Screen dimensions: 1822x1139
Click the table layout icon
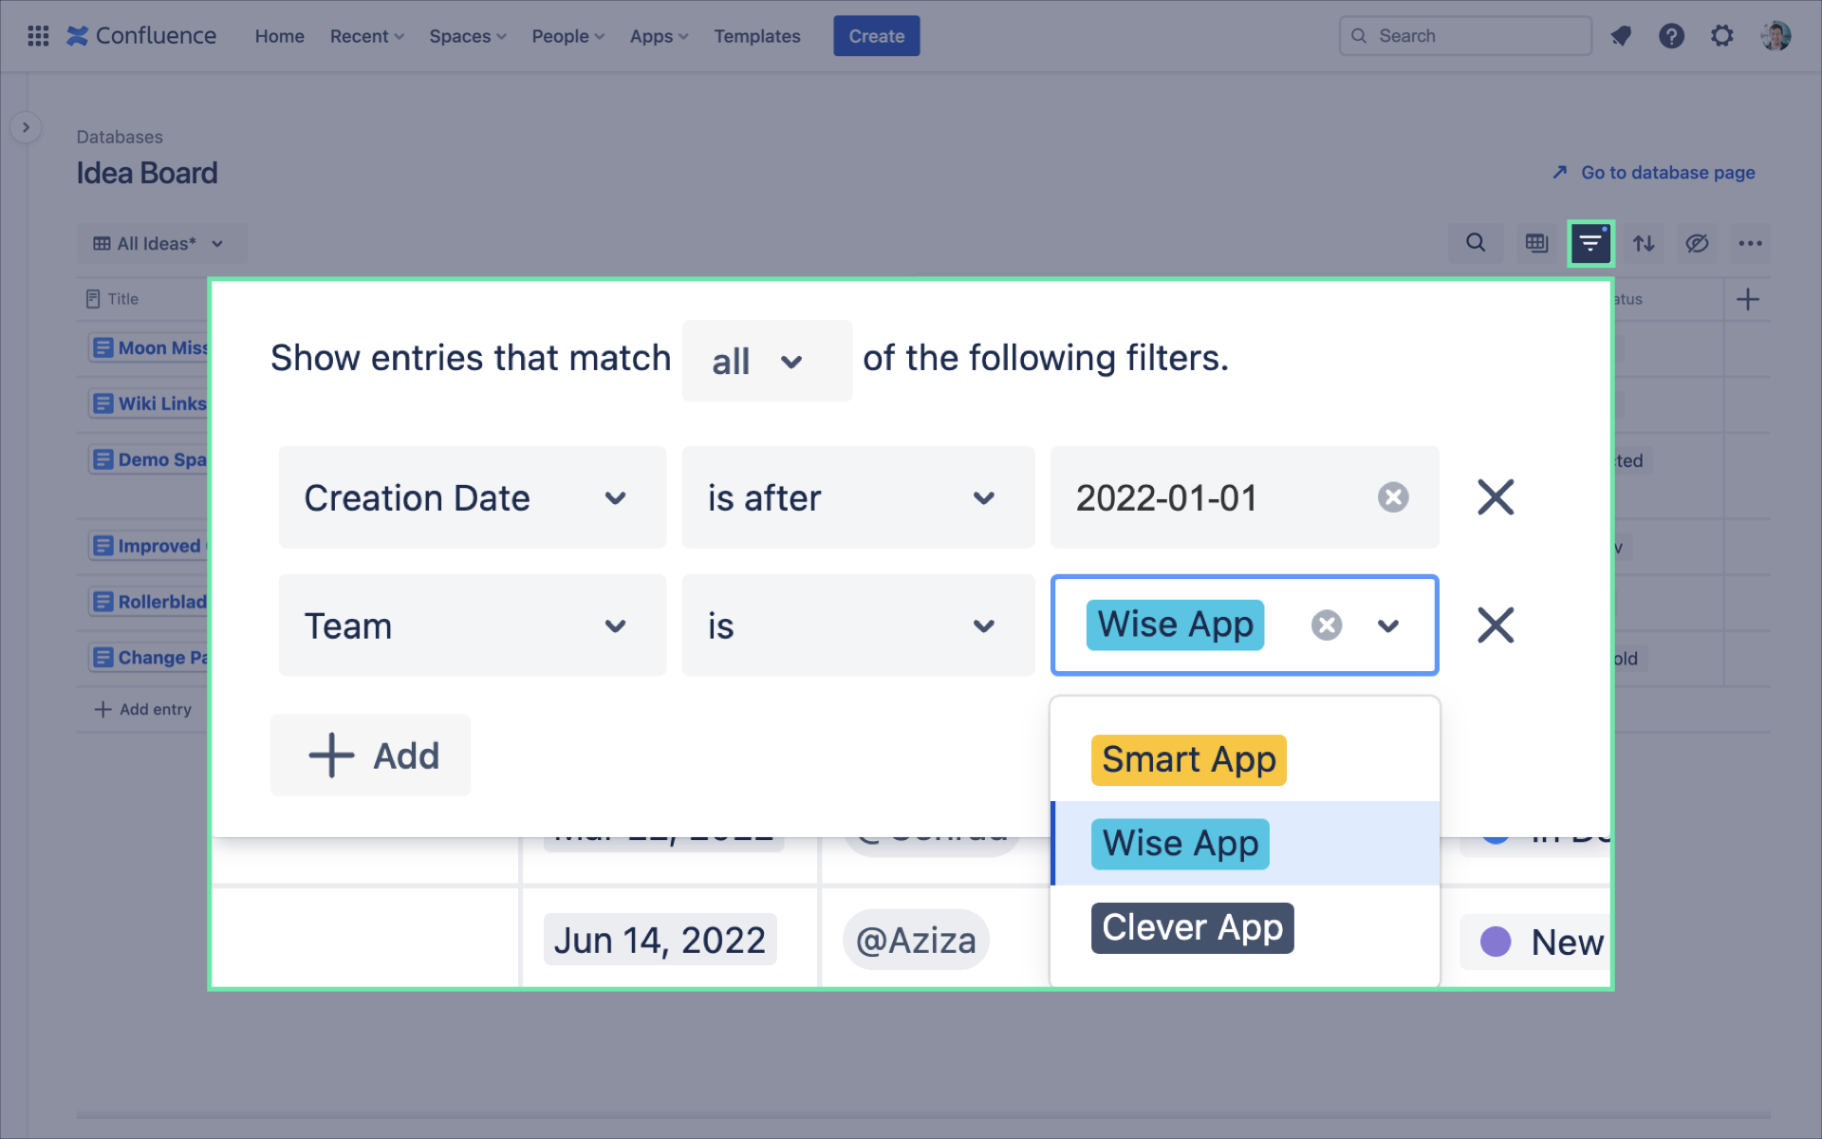click(x=1536, y=243)
